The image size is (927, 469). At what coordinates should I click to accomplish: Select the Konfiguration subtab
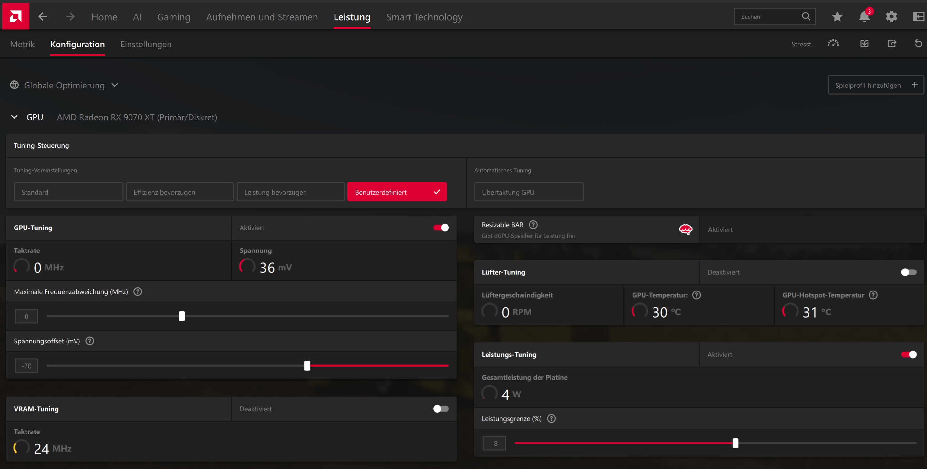(x=77, y=44)
